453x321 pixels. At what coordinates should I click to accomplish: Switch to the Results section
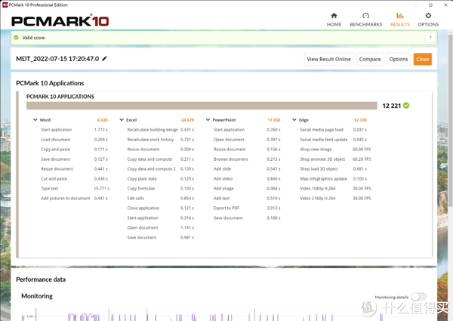click(400, 20)
